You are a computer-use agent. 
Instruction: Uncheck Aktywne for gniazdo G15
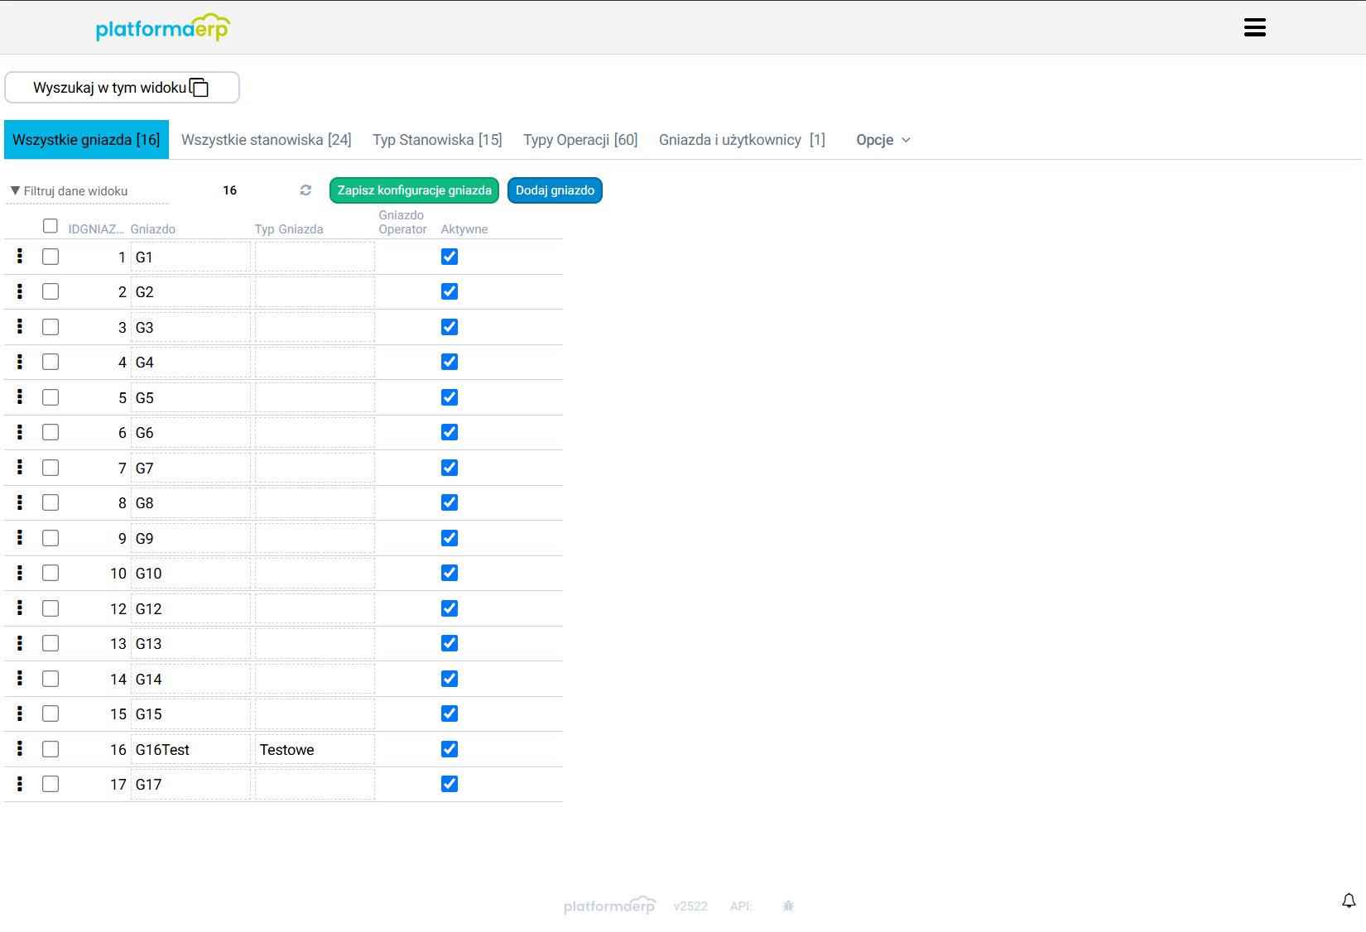pos(450,713)
